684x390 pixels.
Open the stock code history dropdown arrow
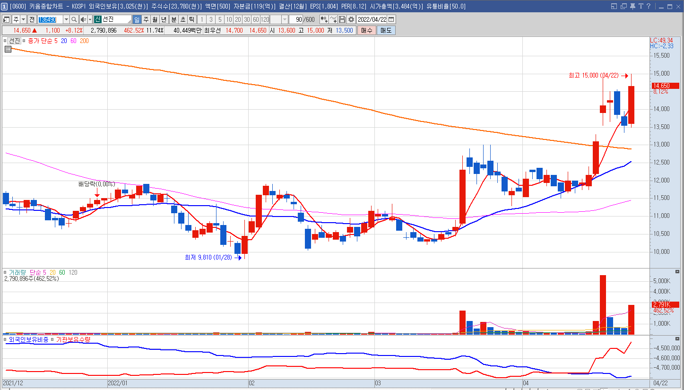click(66, 19)
